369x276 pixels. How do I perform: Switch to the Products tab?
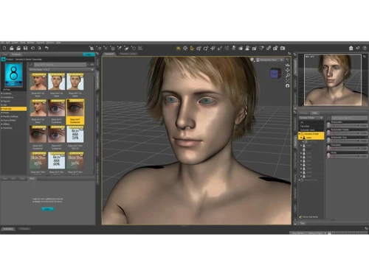click(x=16, y=54)
